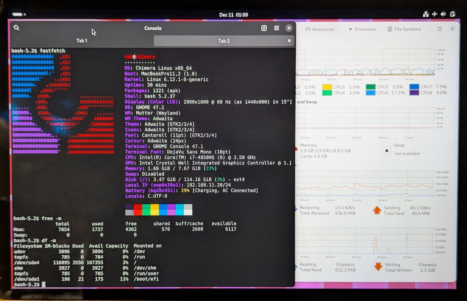Click the CPU usage history graph
This screenshot has height=301, width=467.
coord(365,62)
